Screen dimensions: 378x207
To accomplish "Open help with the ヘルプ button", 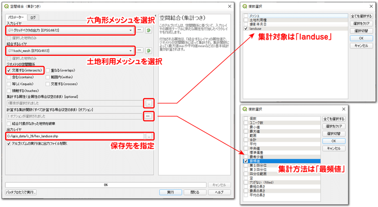I will [x=219, y=192].
